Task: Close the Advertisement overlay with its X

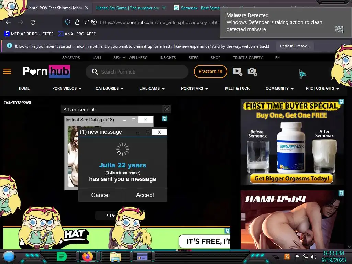Action: pos(167,109)
